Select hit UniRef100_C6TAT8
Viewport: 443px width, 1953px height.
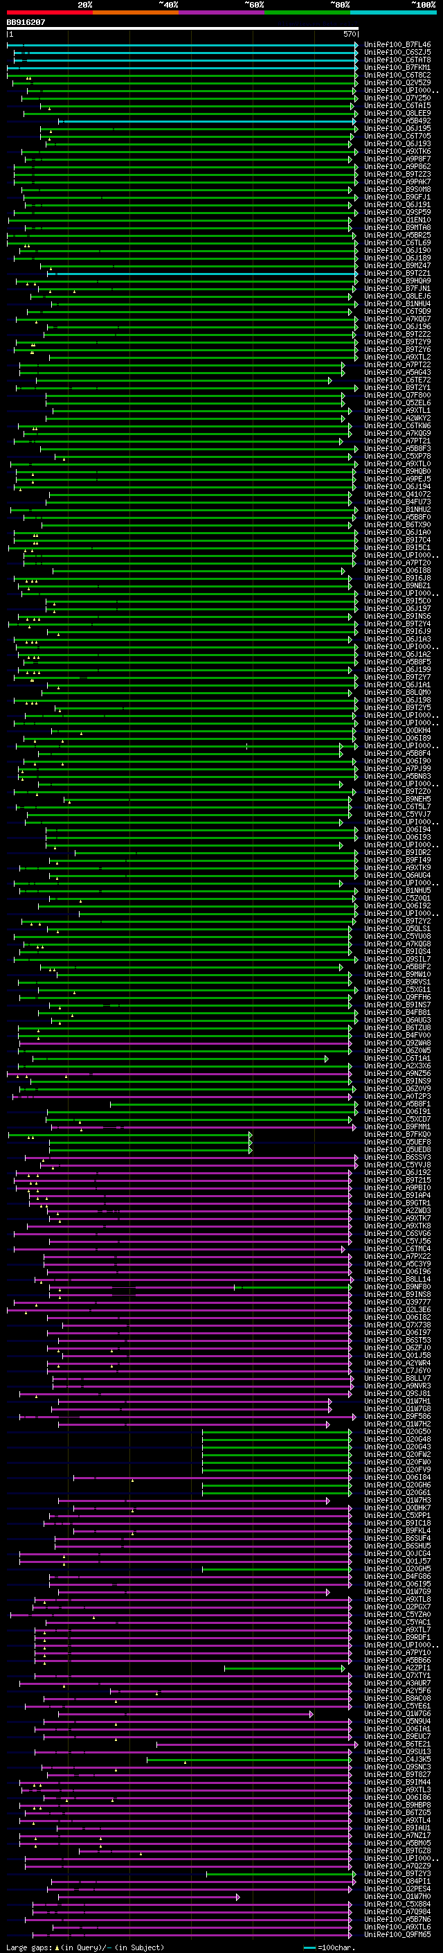tap(397, 60)
